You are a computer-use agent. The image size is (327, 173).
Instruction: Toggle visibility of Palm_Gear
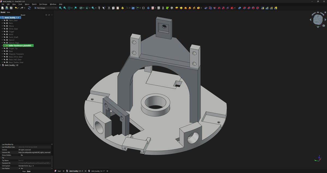tap(5, 20)
